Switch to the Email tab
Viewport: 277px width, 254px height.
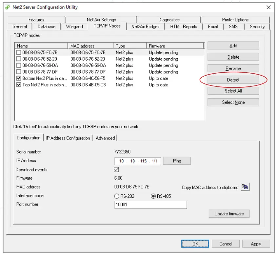(x=213, y=27)
